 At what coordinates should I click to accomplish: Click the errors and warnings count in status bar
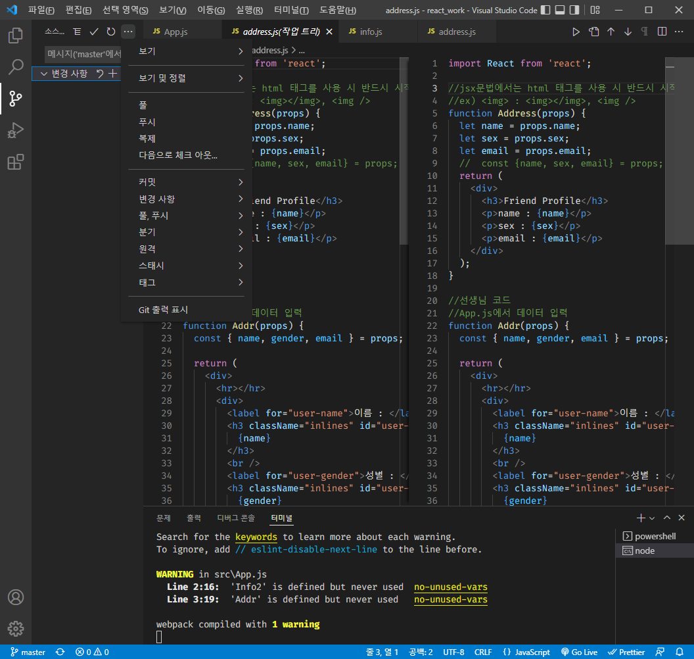[92, 652]
